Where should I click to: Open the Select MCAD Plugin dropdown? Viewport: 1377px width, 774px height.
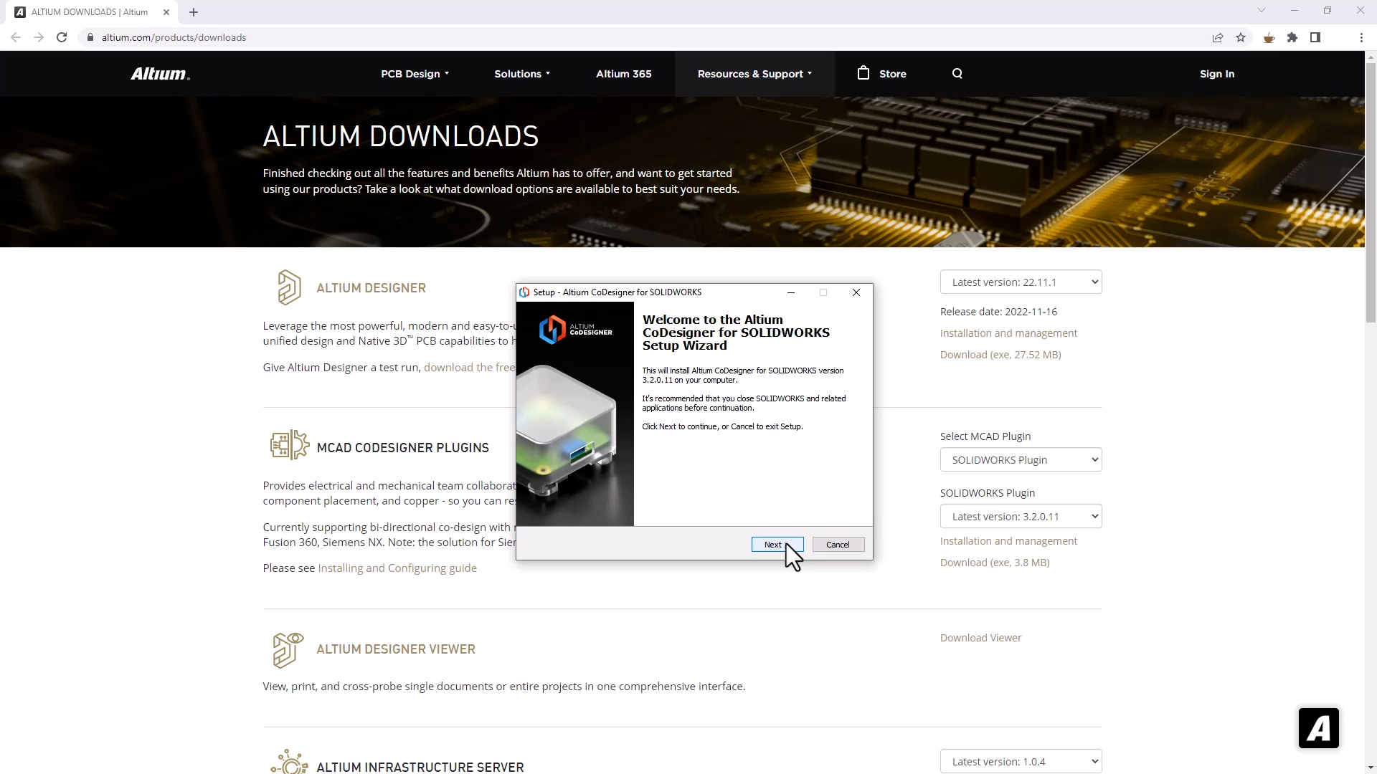point(1021,459)
